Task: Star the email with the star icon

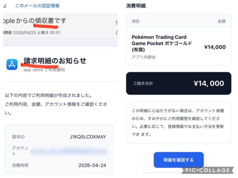Action: point(116,22)
